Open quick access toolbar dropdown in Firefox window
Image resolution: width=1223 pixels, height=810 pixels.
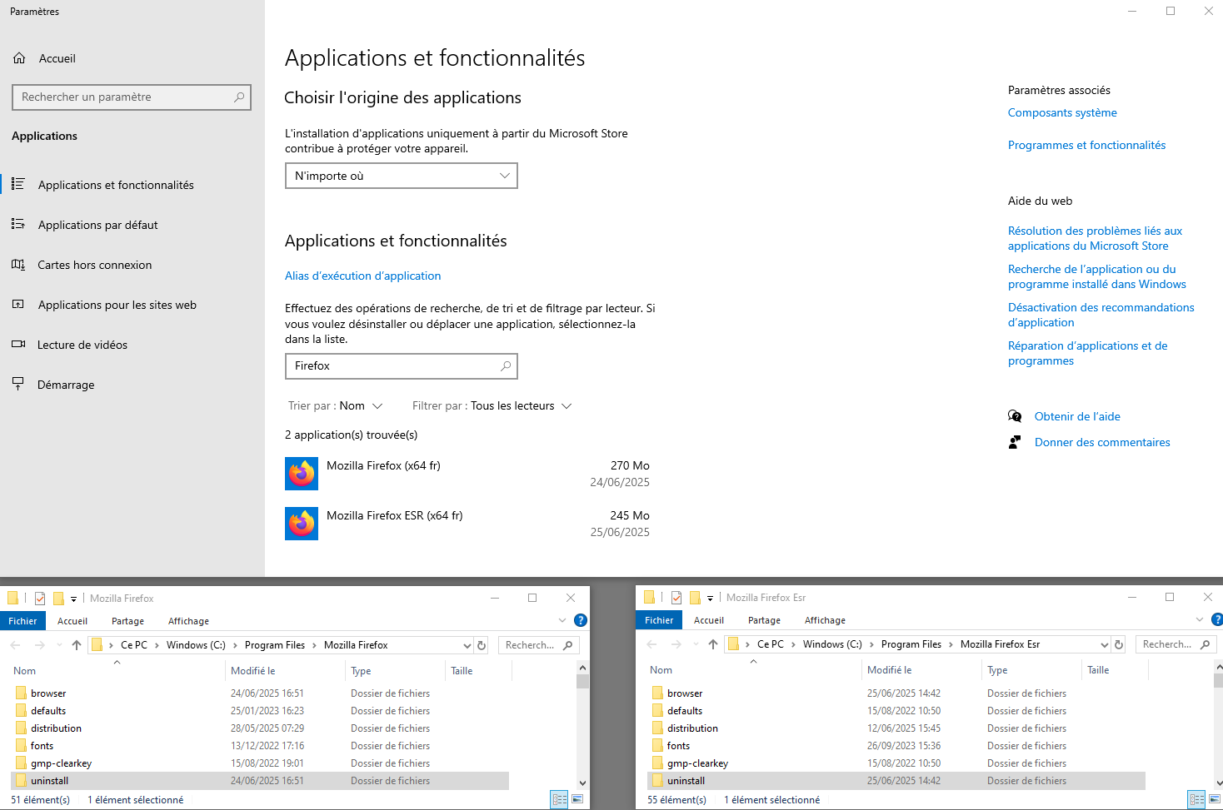click(73, 599)
